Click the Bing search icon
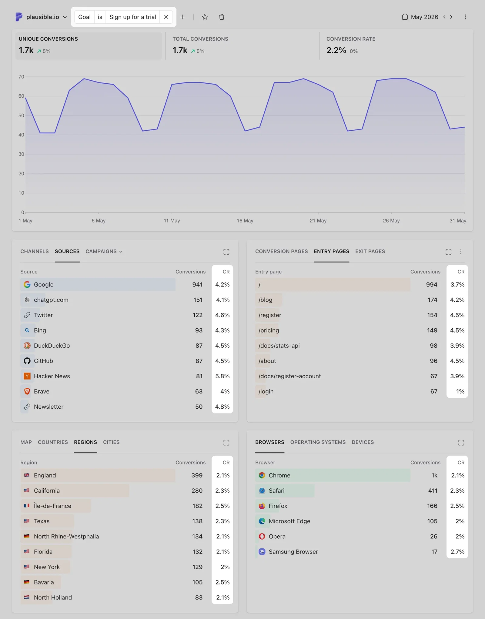This screenshot has height=619, width=485. [27, 330]
